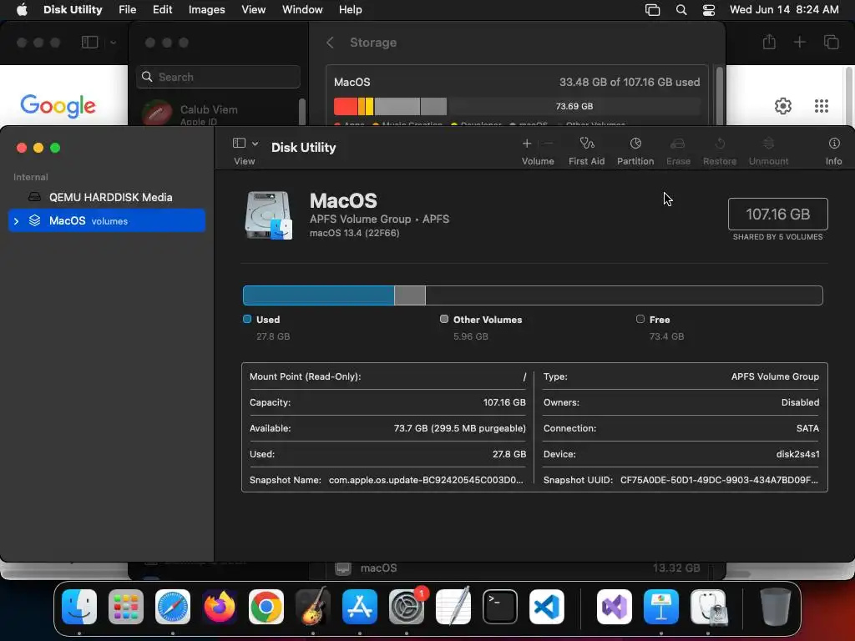The width and height of the screenshot is (855, 641).
Task: Select the MacOS volumes sidebar row
Action: (x=107, y=220)
